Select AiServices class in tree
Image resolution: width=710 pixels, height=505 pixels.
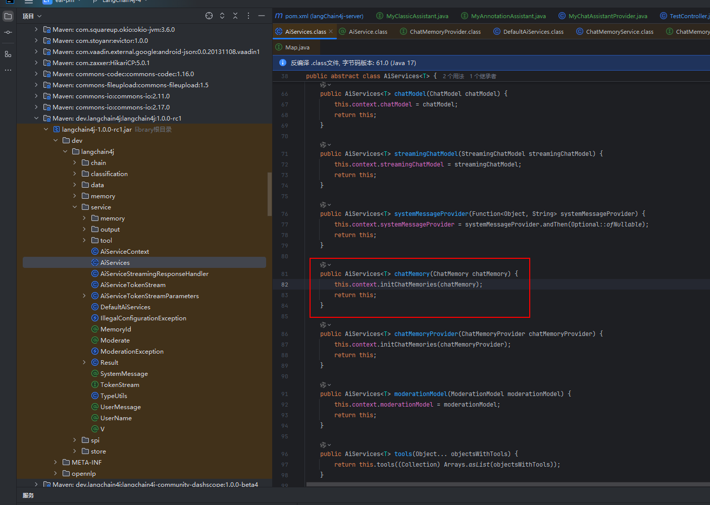point(115,263)
